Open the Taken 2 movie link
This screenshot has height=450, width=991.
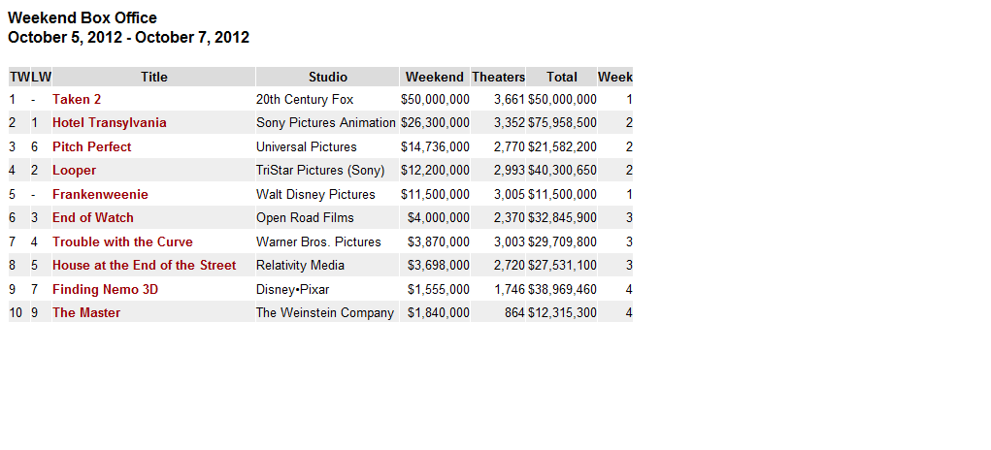click(x=77, y=99)
